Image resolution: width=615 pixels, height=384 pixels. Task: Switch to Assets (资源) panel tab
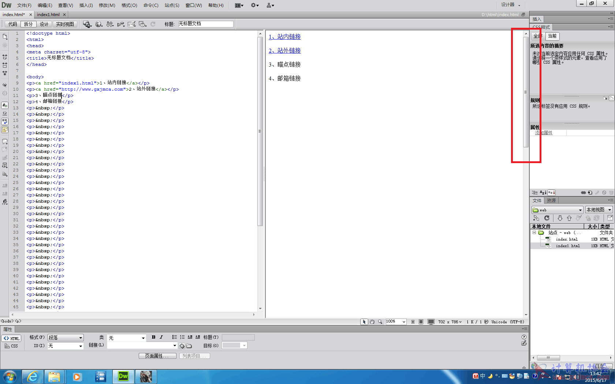click(x=551, y=200)
